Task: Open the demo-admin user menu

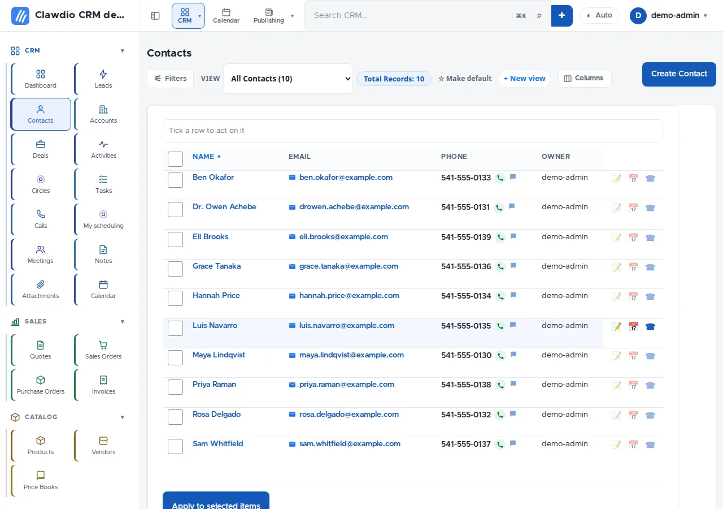Action: (x=669, y=16)
